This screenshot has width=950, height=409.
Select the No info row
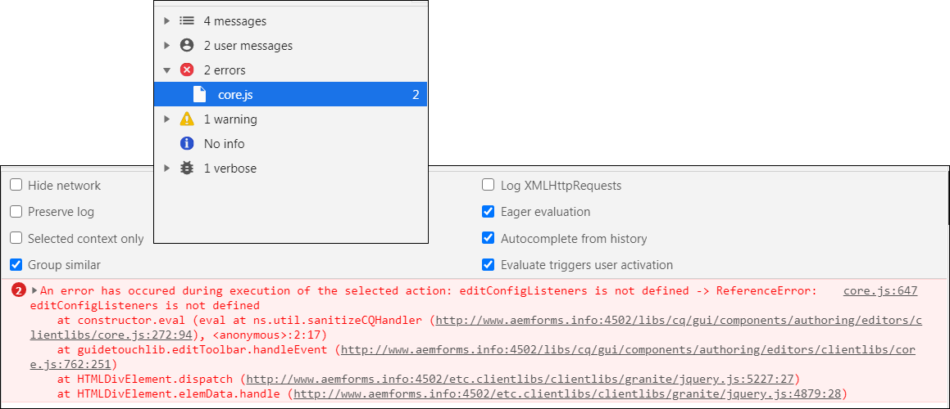click(x=291, y=144)
